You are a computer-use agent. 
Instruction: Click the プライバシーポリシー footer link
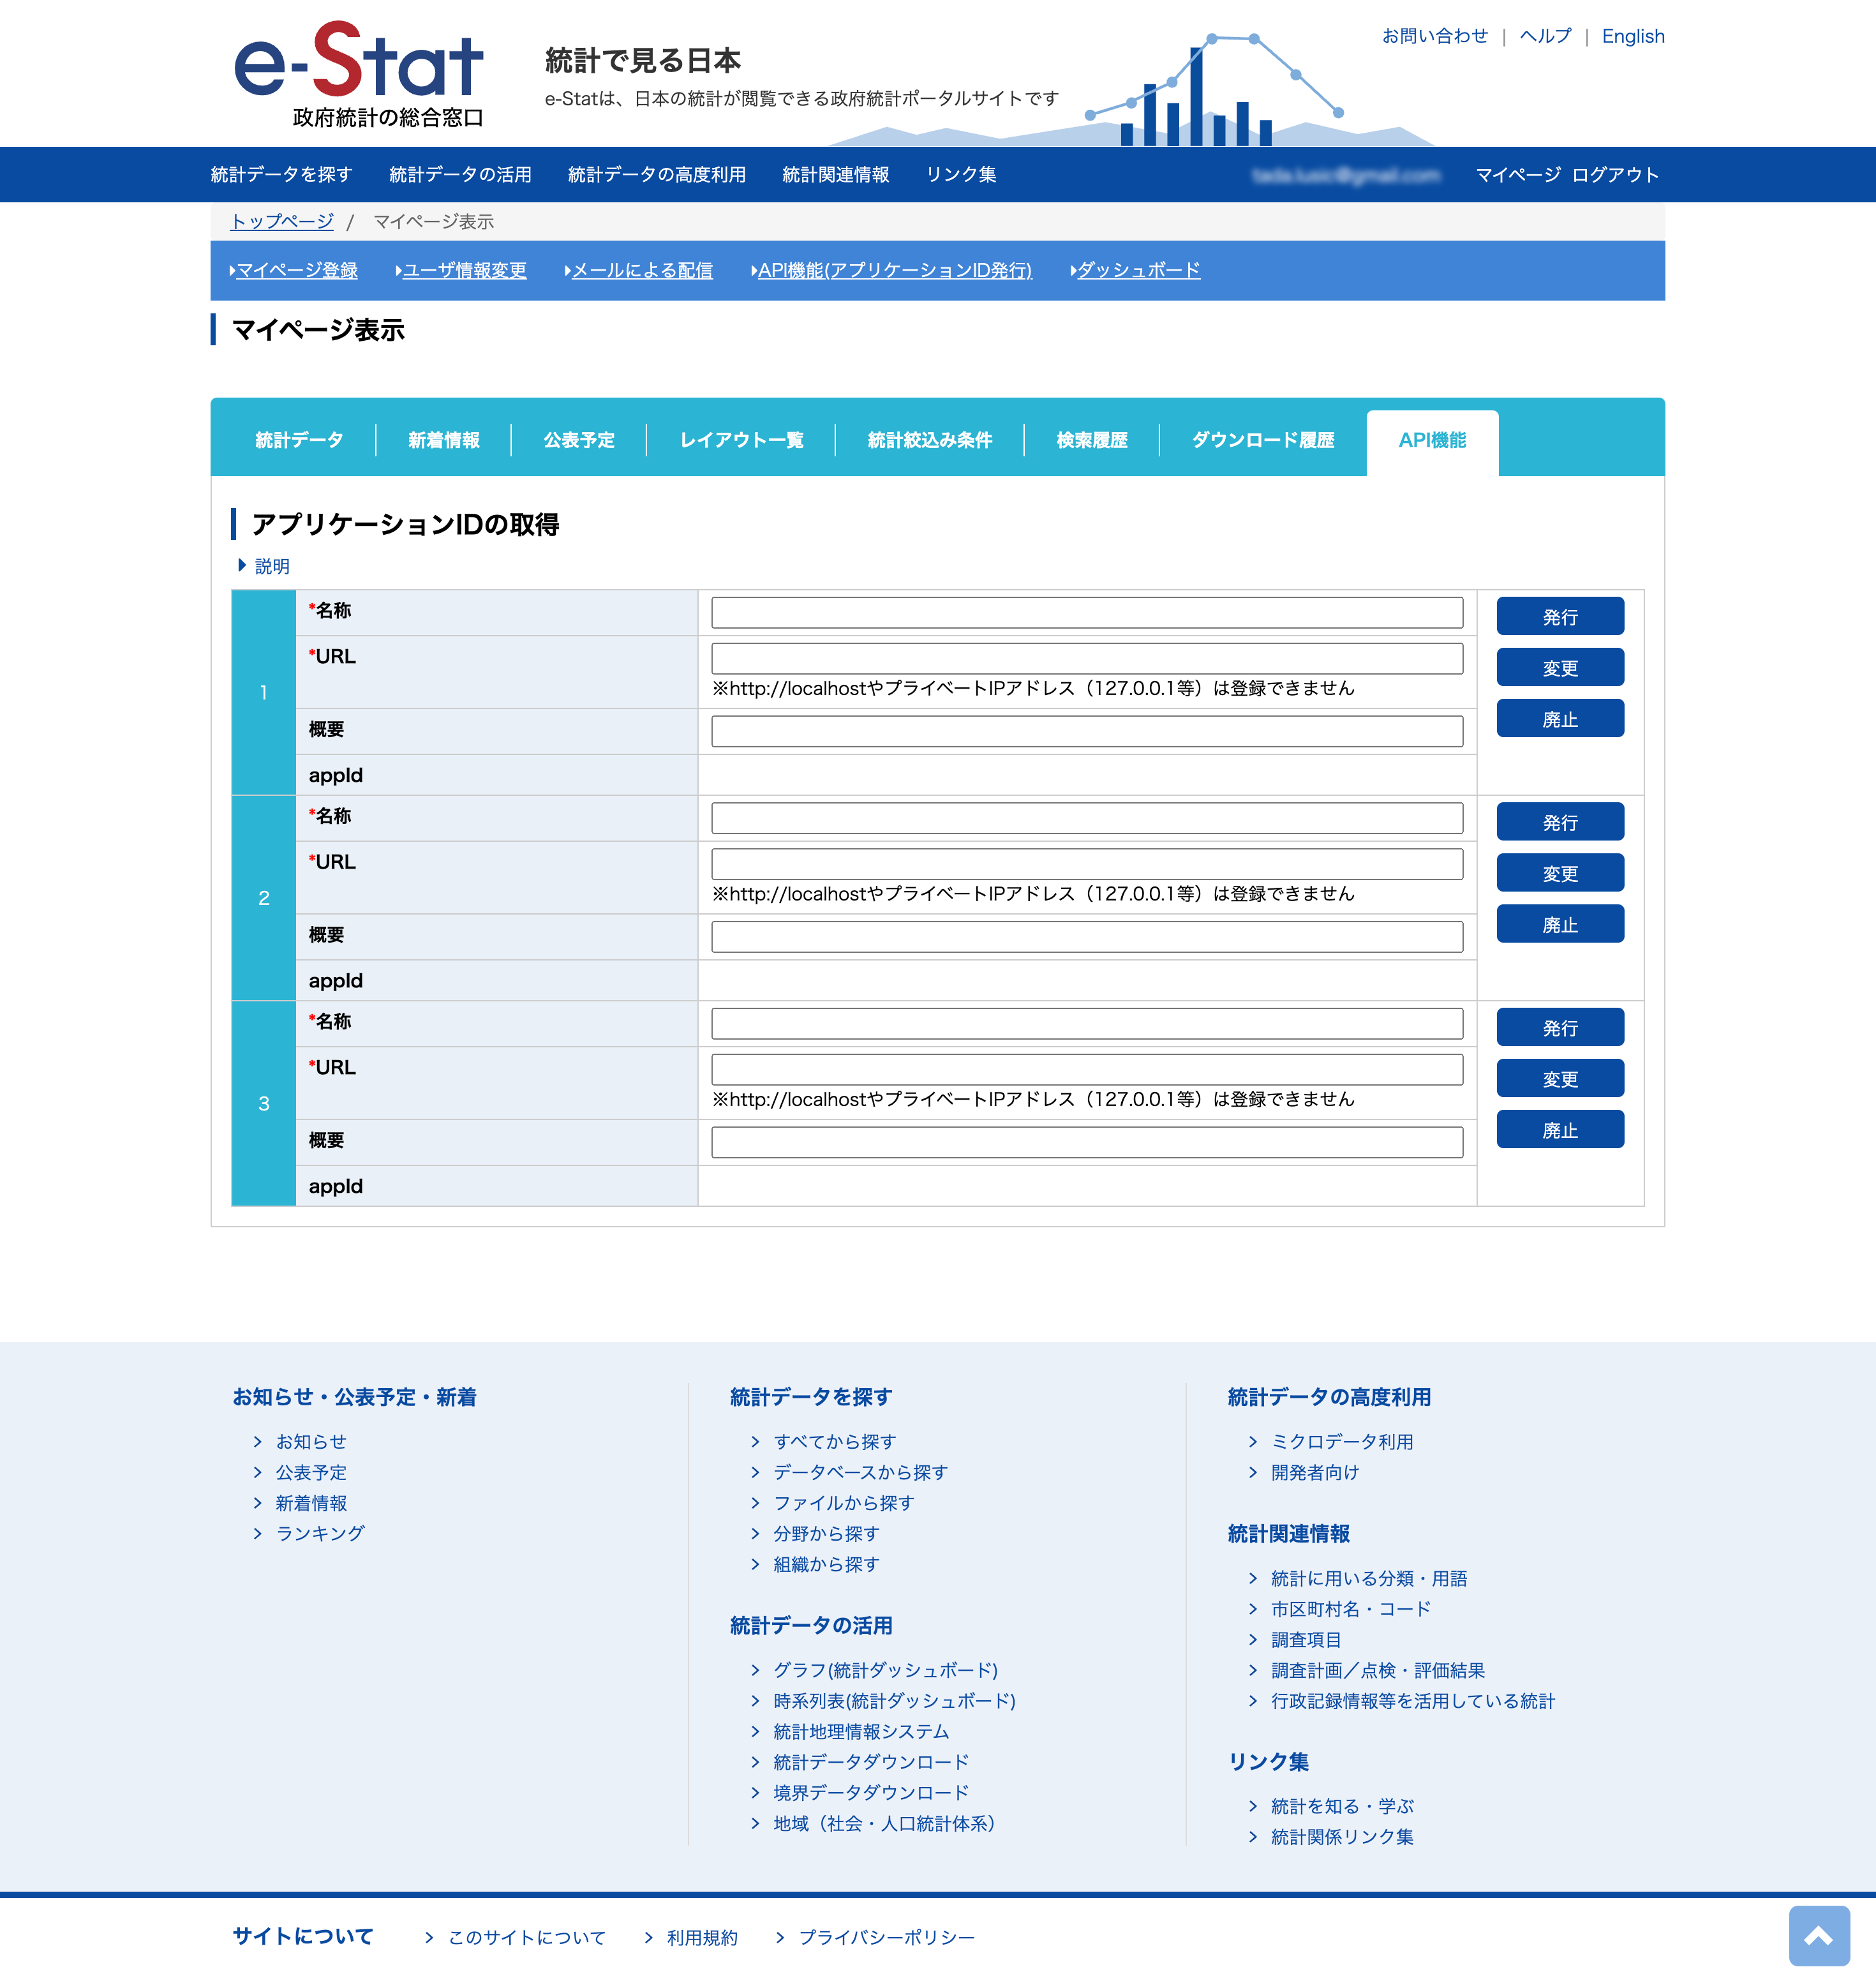885,1937
